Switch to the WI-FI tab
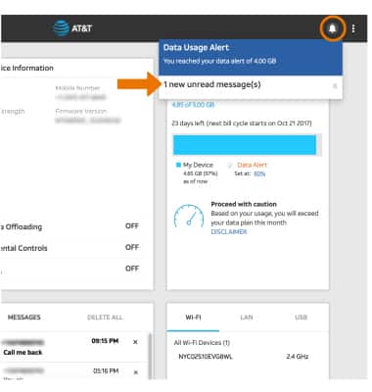This screenshot has height=392, width=372. click(x=193, y=318)
